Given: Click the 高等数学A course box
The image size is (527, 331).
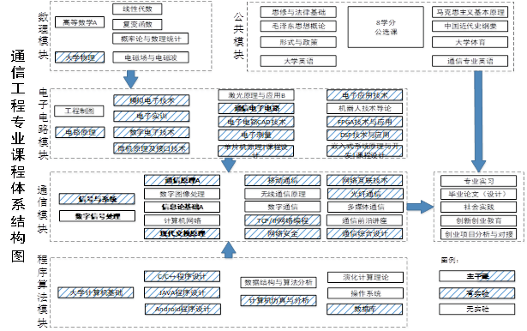Looking at the screenshot, I should [80, 22].
